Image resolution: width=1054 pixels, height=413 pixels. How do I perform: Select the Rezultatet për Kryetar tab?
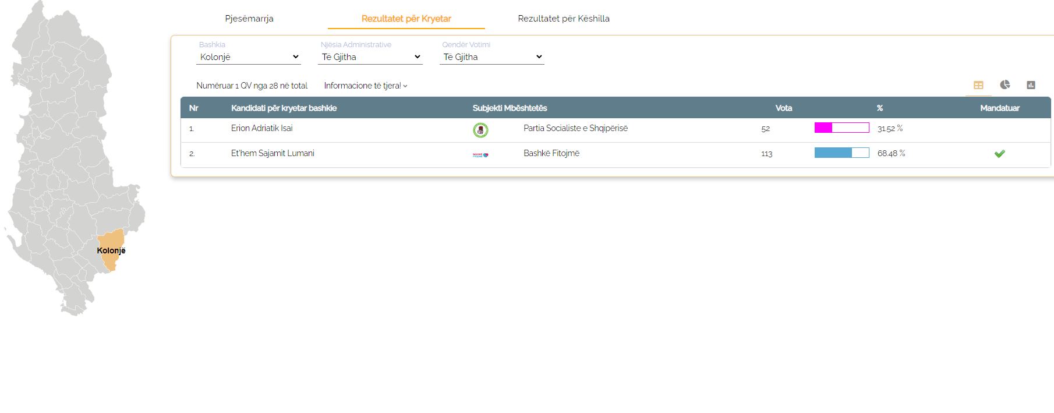pyautogui.click(x=406, y=19)
